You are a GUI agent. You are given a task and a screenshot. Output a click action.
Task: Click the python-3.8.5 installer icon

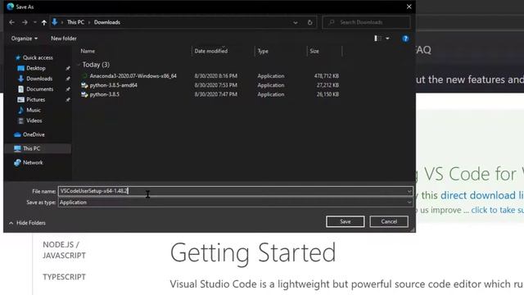[84, 94]
